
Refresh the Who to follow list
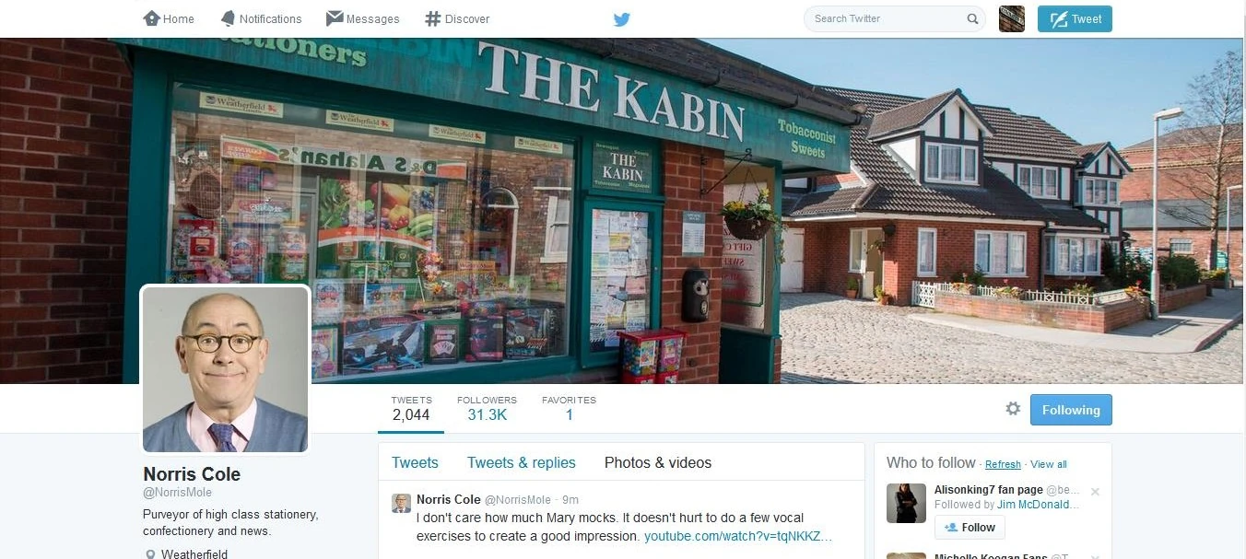click(x=1003, y=464)
